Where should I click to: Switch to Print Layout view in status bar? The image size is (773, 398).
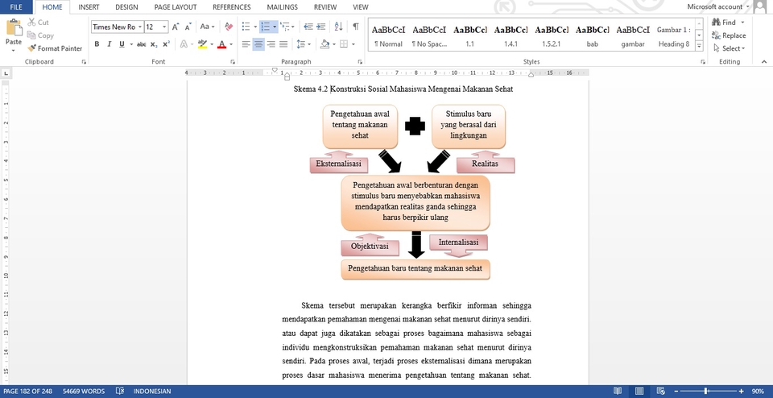click(639, 391)
